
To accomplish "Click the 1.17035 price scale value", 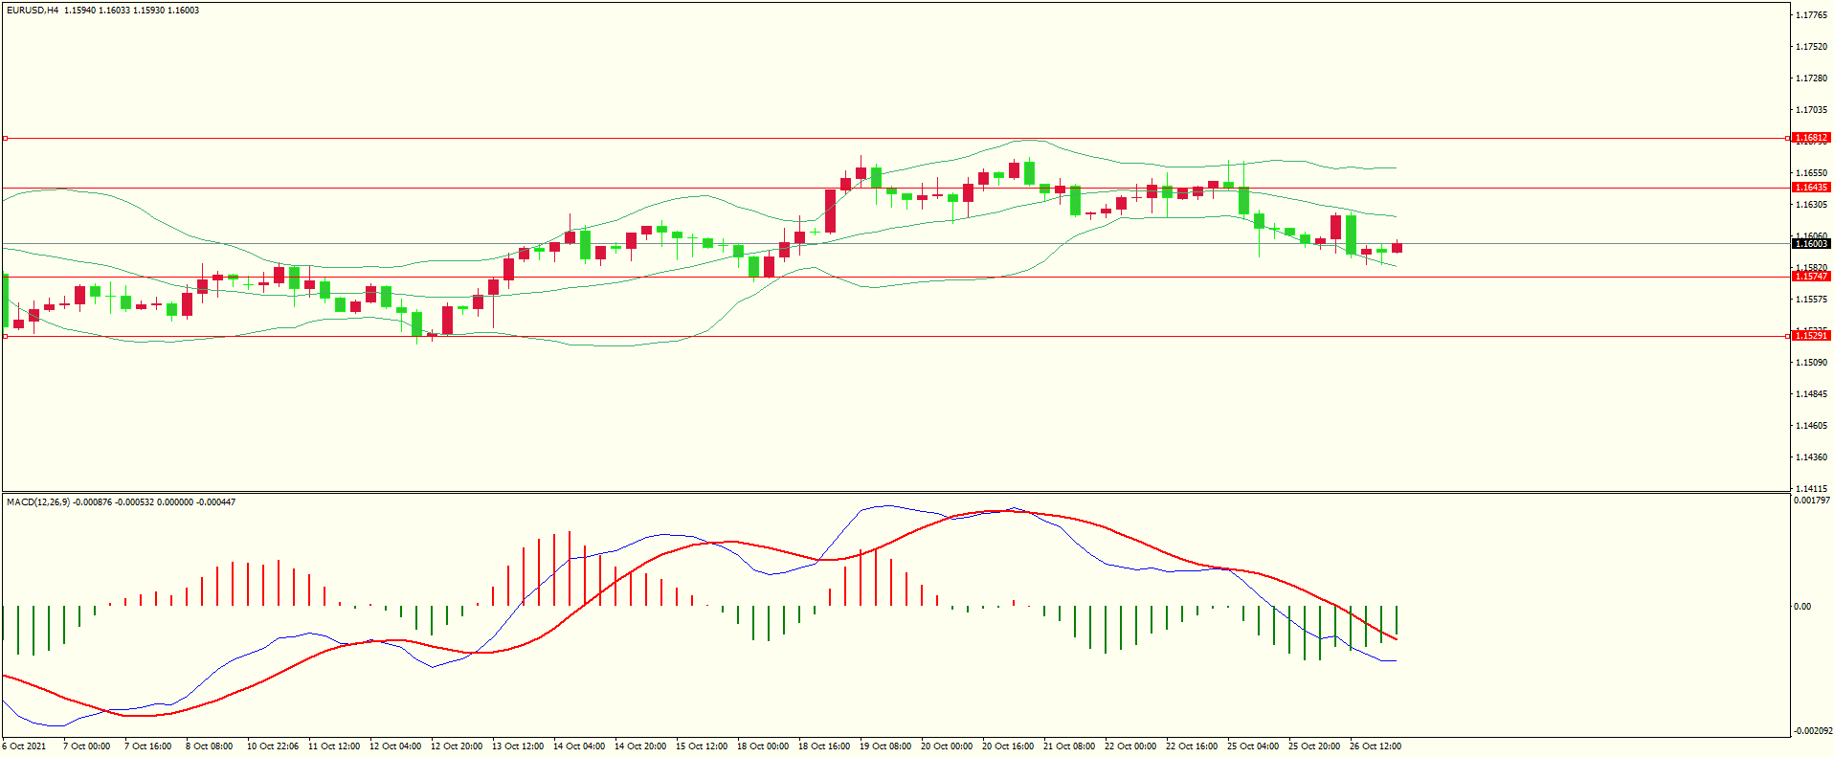I will pos(1812,110).
